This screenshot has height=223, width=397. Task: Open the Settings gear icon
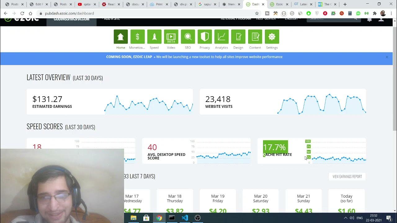pos(272,37)
